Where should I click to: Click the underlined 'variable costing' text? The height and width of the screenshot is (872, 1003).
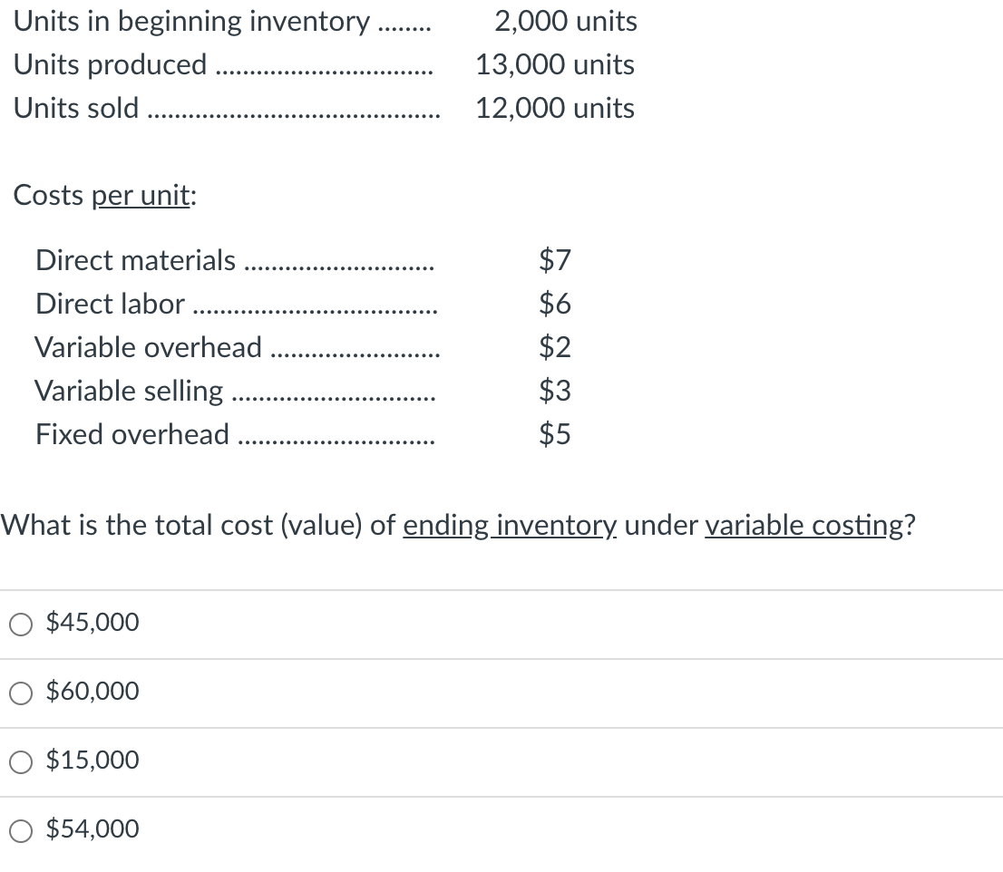coord(802,526)
